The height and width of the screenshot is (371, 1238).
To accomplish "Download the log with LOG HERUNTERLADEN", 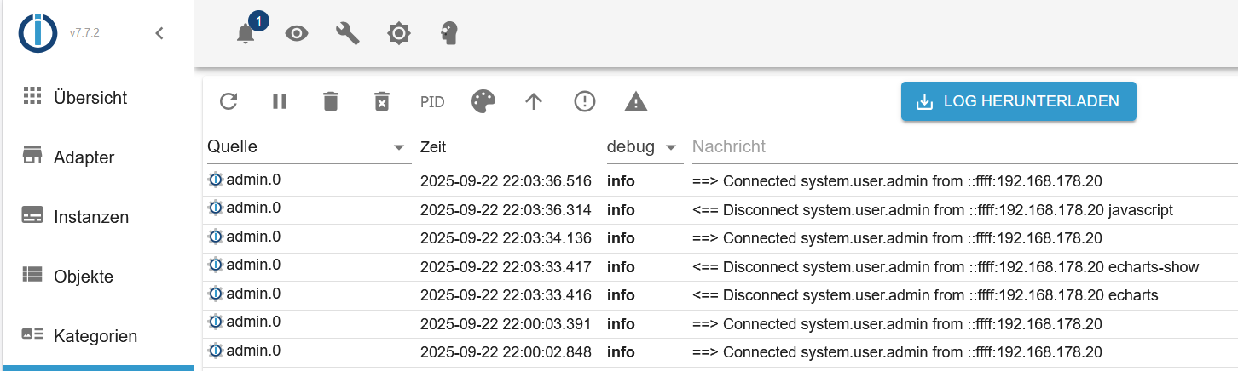I will pos(1019,102).
